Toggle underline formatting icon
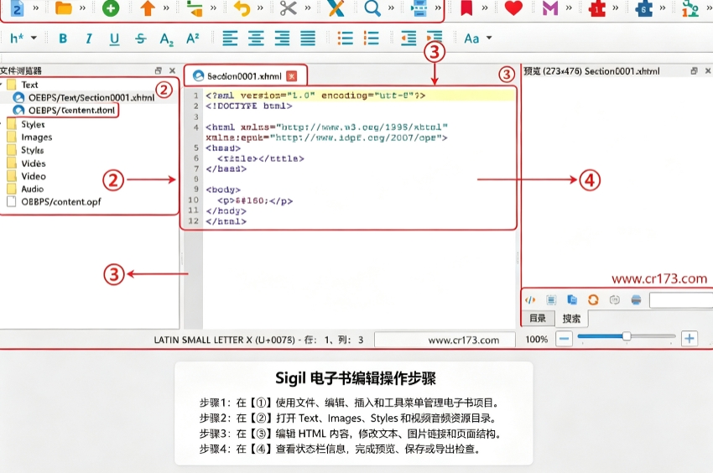713x473 pixels. 115,39
